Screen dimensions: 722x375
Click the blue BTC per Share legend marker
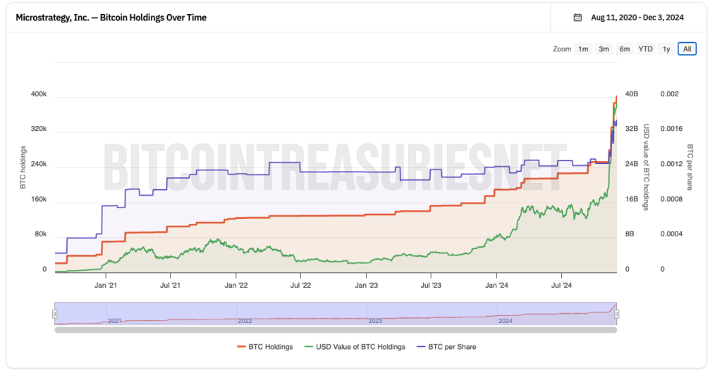[x=422, y=347]
